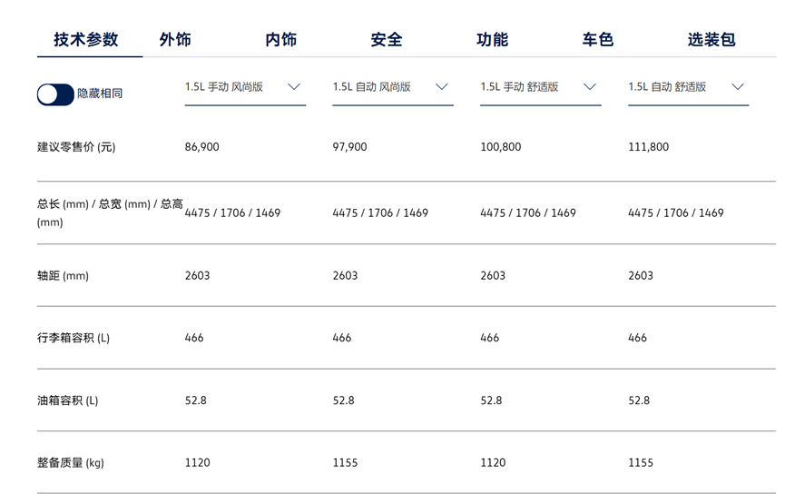785x504 pixels.
Task: Click the 行李箱容积 (L) row label
Action: pos(74,338)
